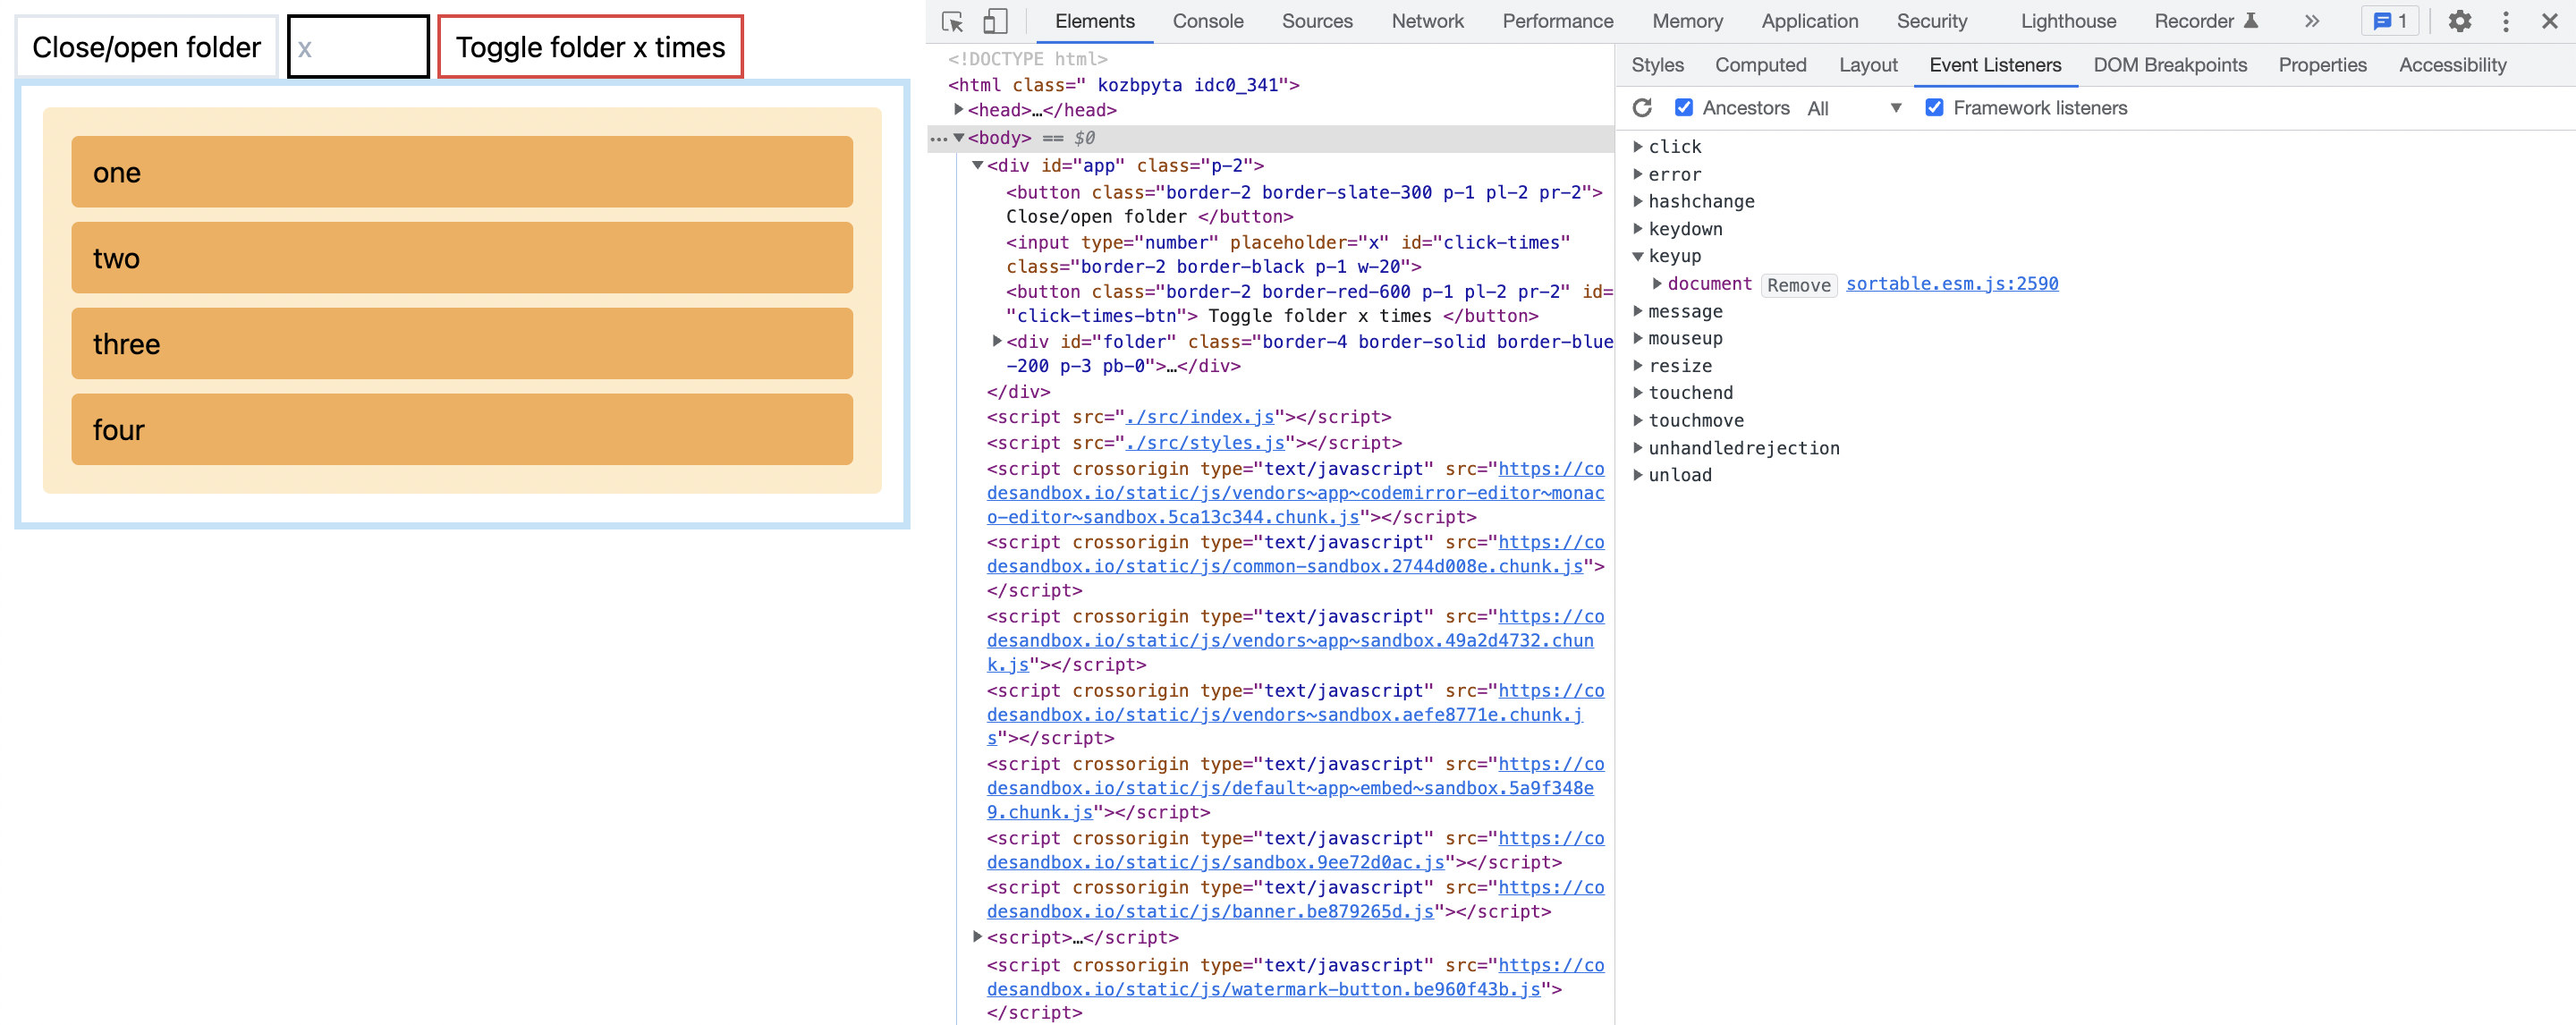Screen dimensions: 2576x1025
Task: Open the issues counter badge
Action: click(2389, 21)
